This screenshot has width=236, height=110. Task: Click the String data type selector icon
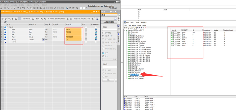(43, 39)
